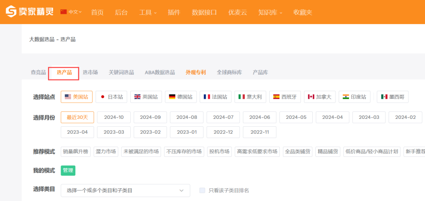Screen dimensions: 425x201
Task: Choose the 最近30天 period
Action: (77, 117)
